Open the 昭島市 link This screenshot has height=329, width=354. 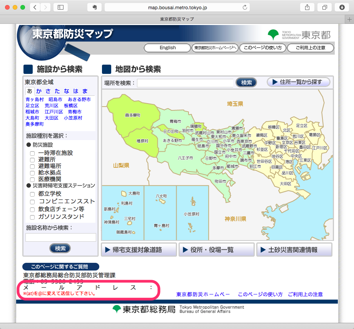[55, 99]
